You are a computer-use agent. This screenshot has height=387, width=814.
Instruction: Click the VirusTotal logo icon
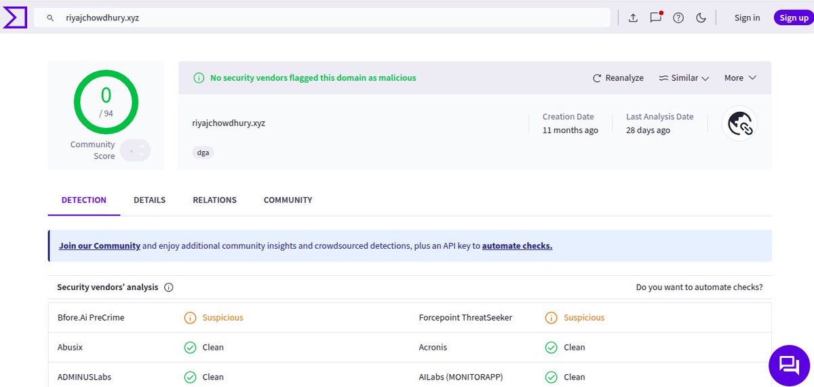(15, 18)
